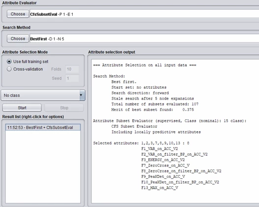
Task: Click the 'Folds' label
Action: pos(56,69)
